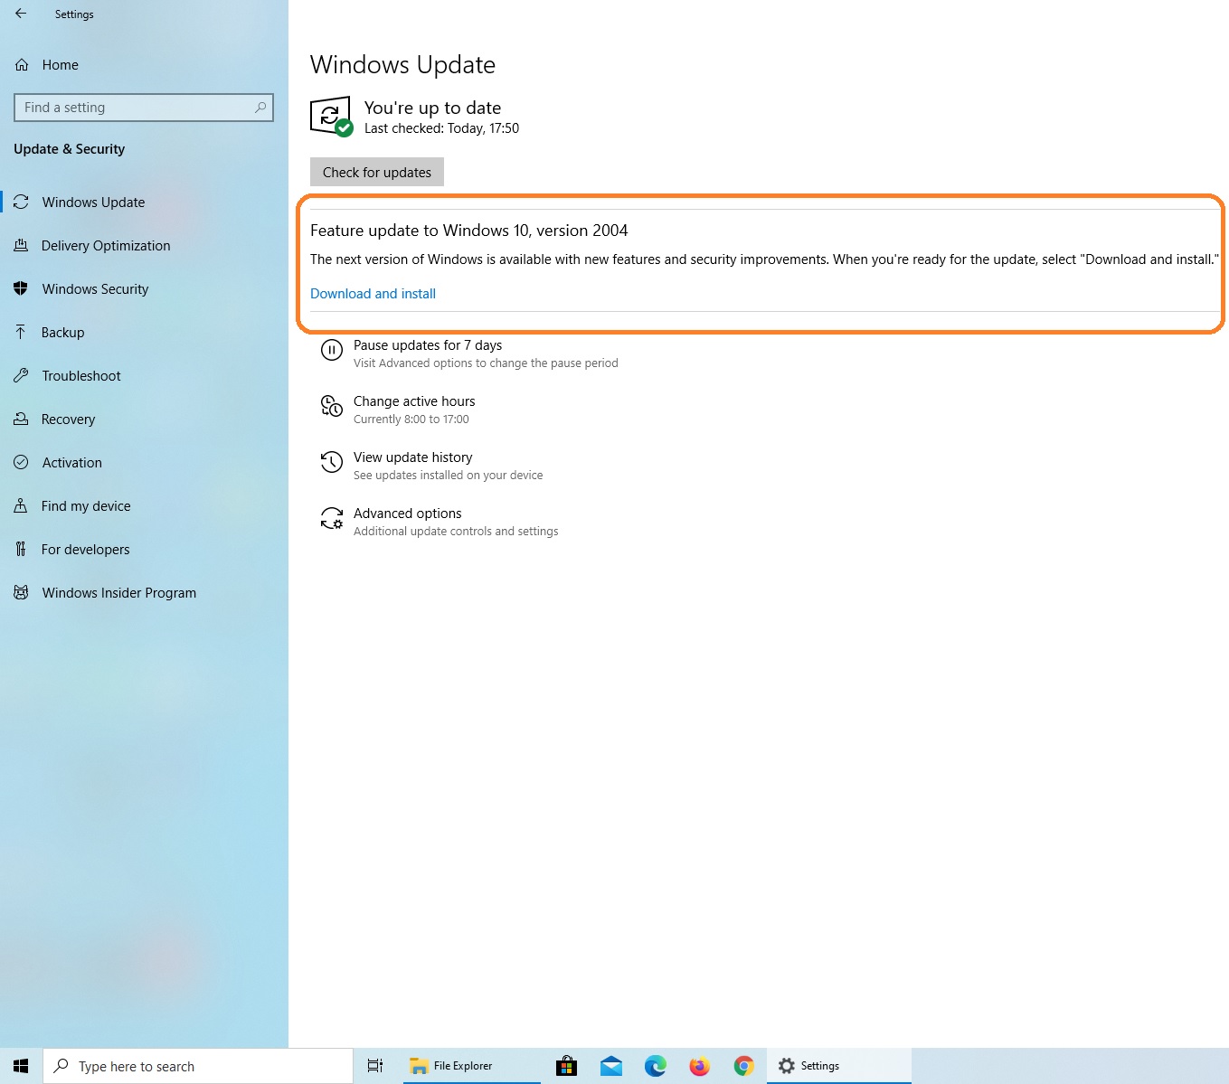Image resolution: width=1229 pixels, height=1084 pixels.
Task: Click the taskbar Type here to search box
Action: [x=198, y=1067]
